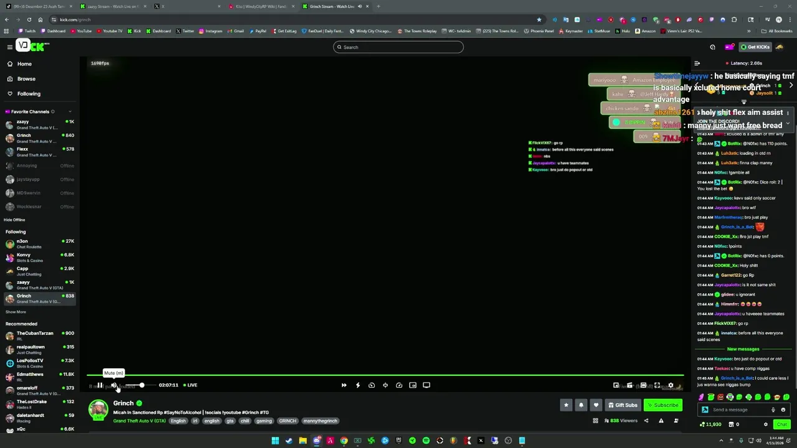The height and width of the screenshot is (448, 797).
Task: Open YouTube bookmark in bookmarks bar
Action: click(81, 30)
